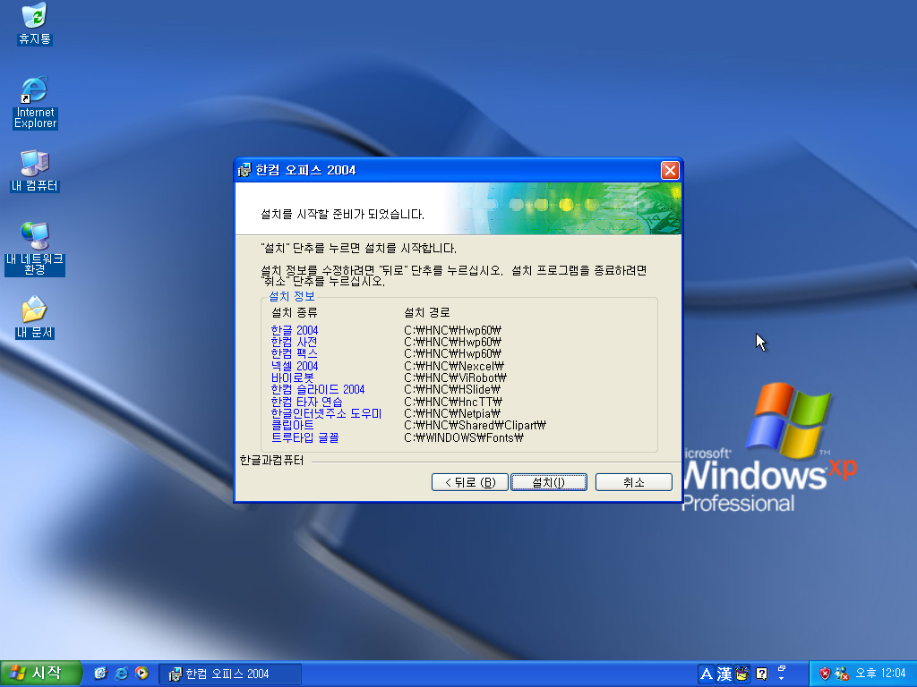917x687 pixels.
Task: Click the C:\HNC\HSlide\ install path
Action: click(452, 389)
